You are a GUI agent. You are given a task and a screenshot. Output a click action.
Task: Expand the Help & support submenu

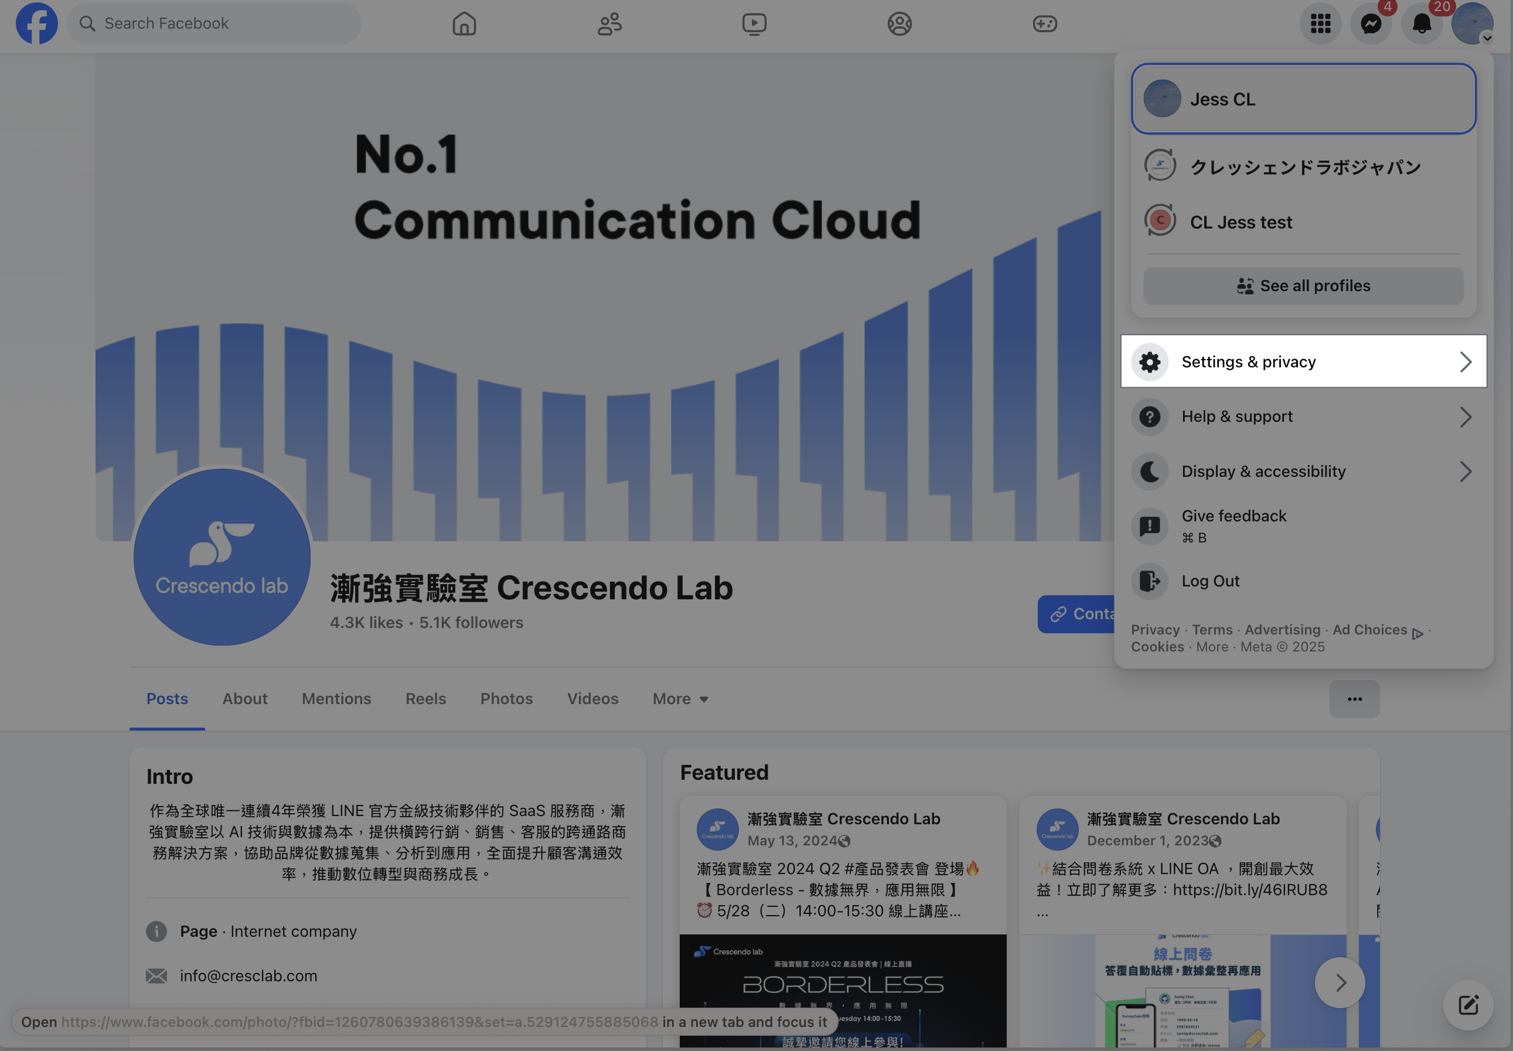pyautogui.click(x=1303, y=416)
